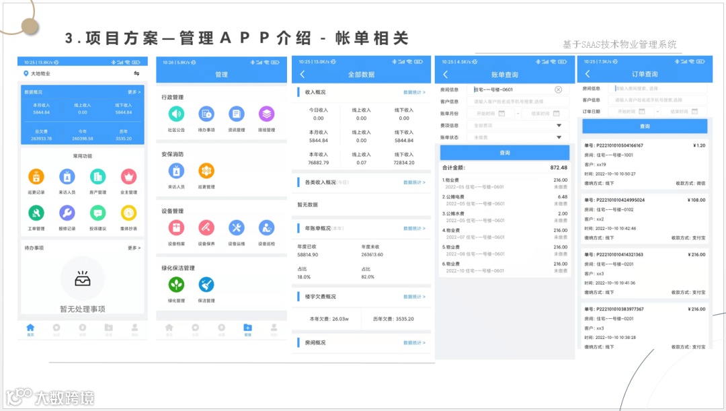Clear the 房间信息 field in 账单查询
The height and width of the screenshot is (411, 726).
click(559, 89)
